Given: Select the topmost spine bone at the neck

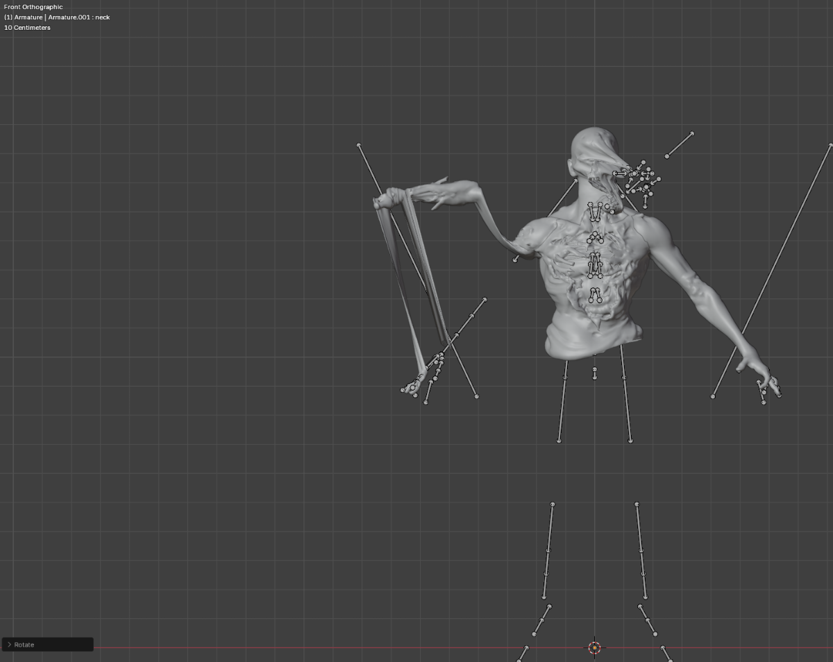Looking at the screenshot, I should (x=595, y=212).
